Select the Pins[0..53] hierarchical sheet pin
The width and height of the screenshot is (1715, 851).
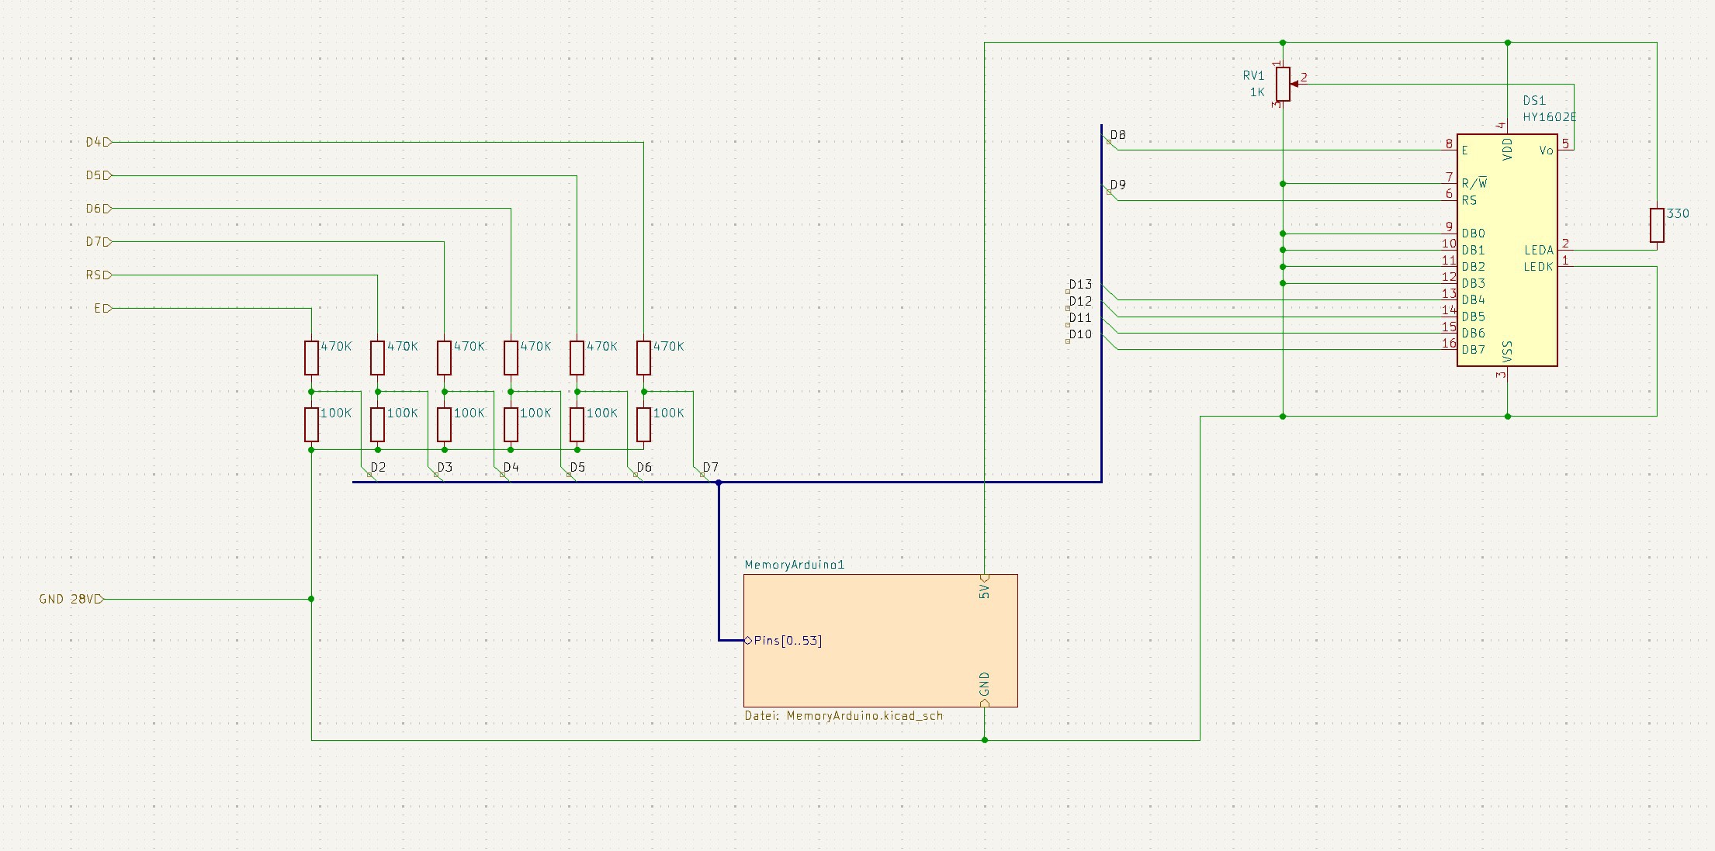(x=785, y=641)
